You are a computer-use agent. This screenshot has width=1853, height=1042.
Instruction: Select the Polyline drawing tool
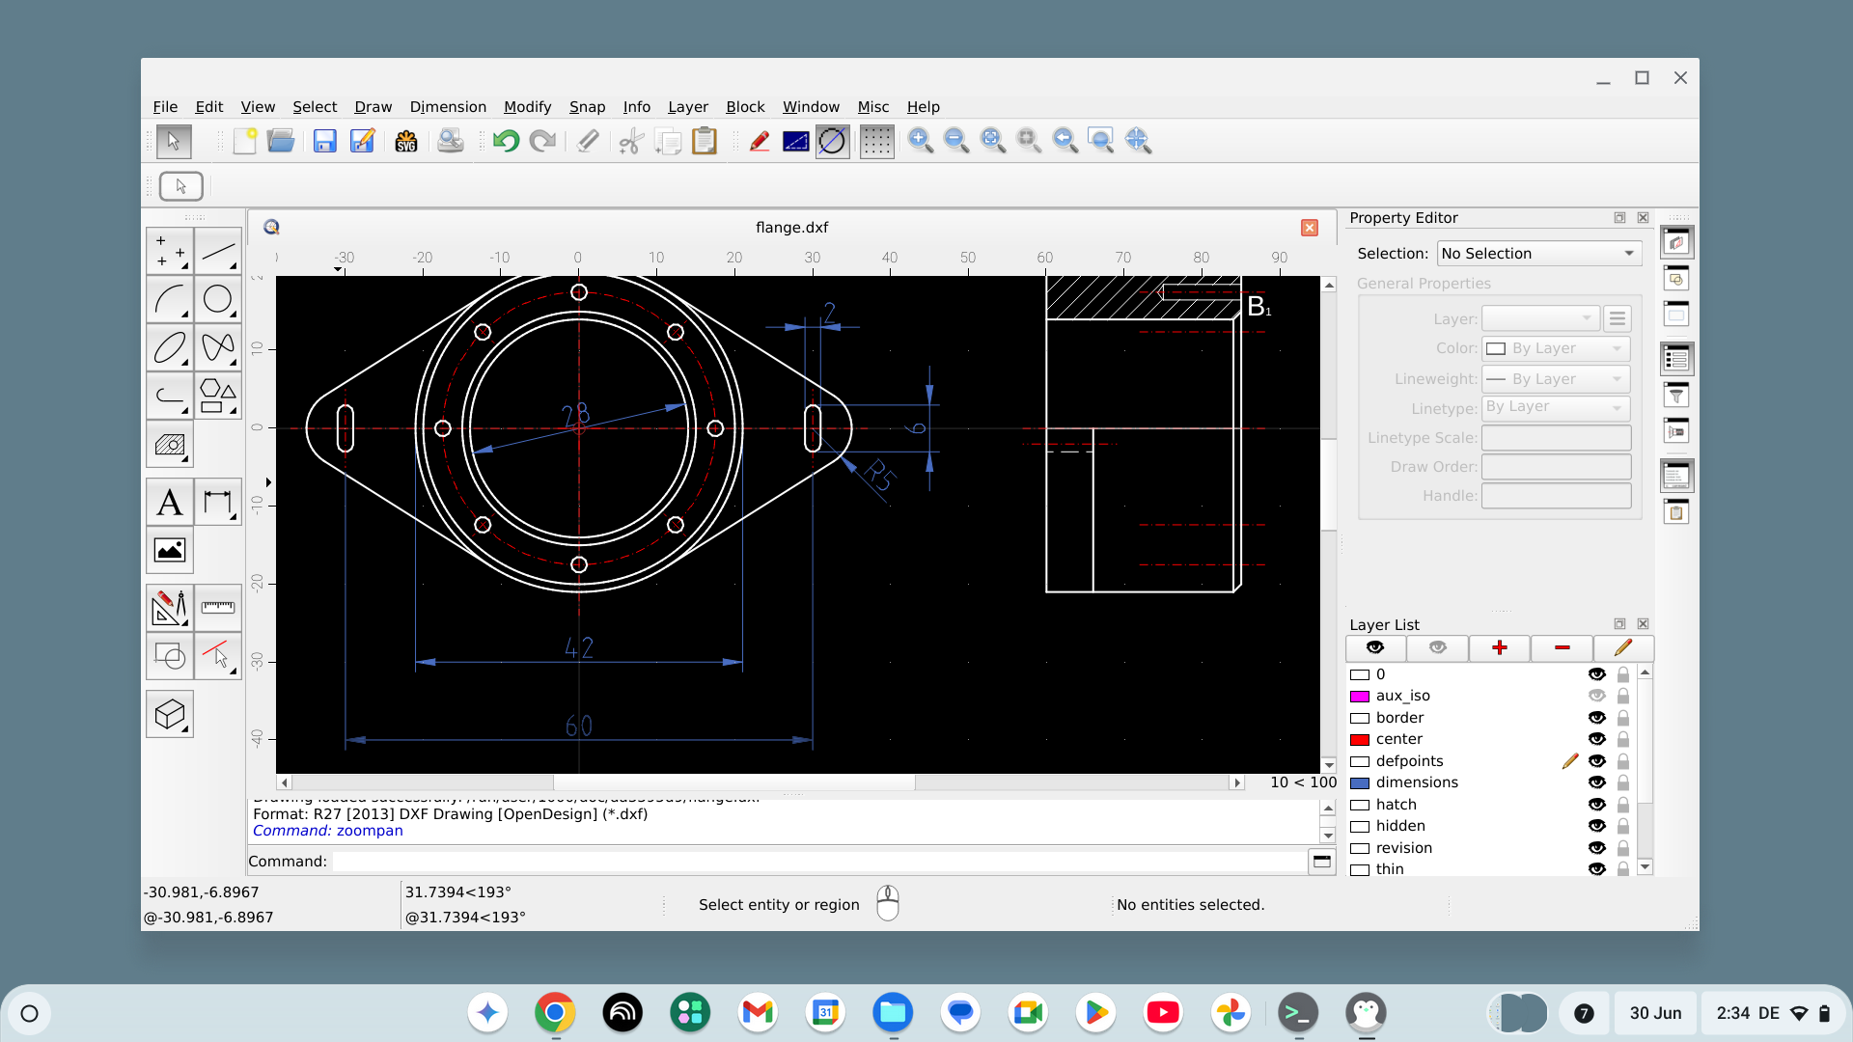point(170,396)
